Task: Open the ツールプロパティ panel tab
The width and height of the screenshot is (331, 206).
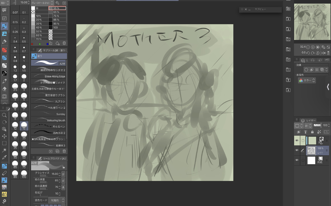Action: pos(52,158)
